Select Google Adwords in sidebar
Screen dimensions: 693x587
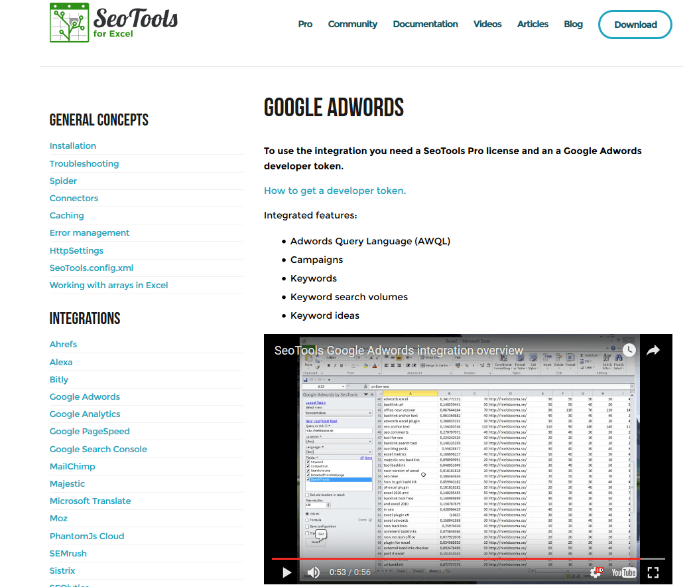point(85,396)
